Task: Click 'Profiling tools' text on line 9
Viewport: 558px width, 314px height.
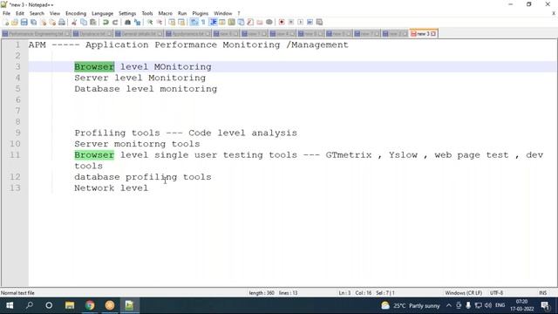Action: 117,133
